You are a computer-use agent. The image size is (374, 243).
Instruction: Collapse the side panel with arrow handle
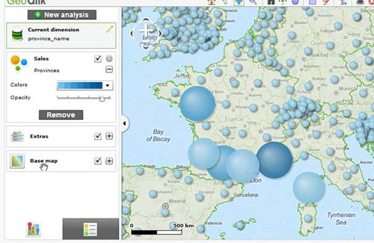pos(125,124)
